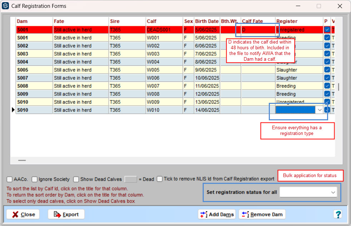
Task: Click the application logo in title bar
Action: pyautogui.click(x=5, y=6)
